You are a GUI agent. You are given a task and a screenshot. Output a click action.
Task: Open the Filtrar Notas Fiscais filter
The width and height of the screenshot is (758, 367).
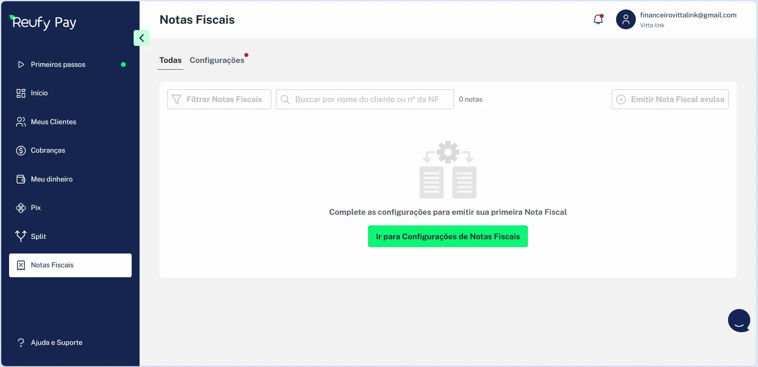(219, 99)
